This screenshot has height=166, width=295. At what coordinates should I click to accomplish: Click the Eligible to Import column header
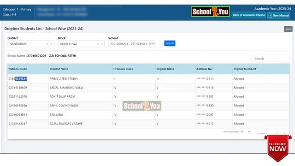[x=245, y=69]
